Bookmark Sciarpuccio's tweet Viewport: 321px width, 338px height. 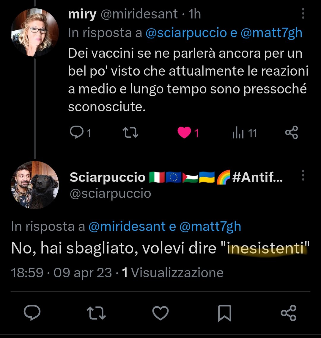pos(224,313)
